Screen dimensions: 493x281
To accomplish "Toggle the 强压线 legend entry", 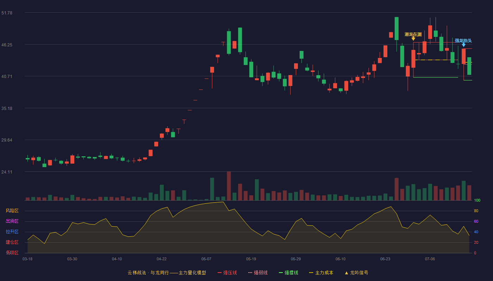I will 227,273.
